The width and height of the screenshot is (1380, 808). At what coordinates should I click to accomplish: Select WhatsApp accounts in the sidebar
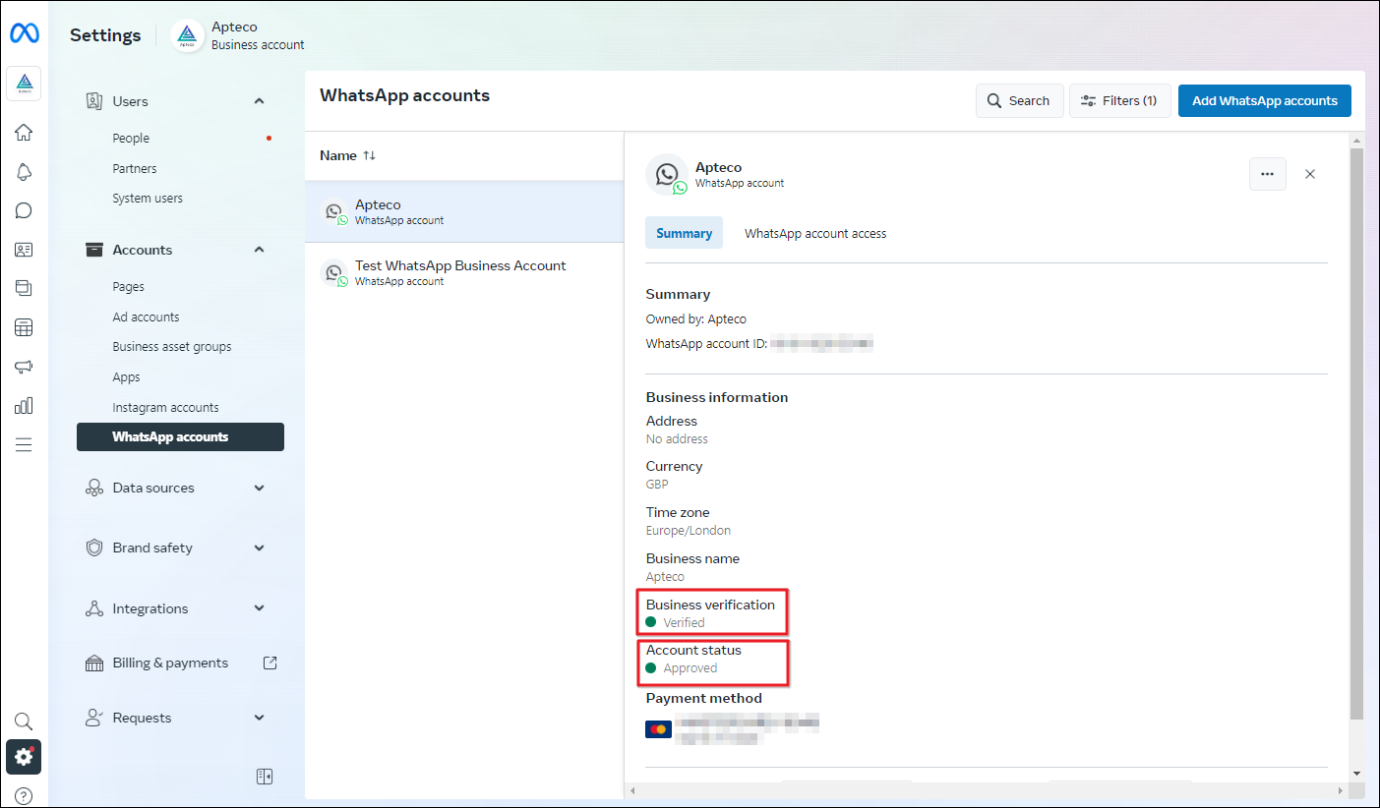pos(180,437)
